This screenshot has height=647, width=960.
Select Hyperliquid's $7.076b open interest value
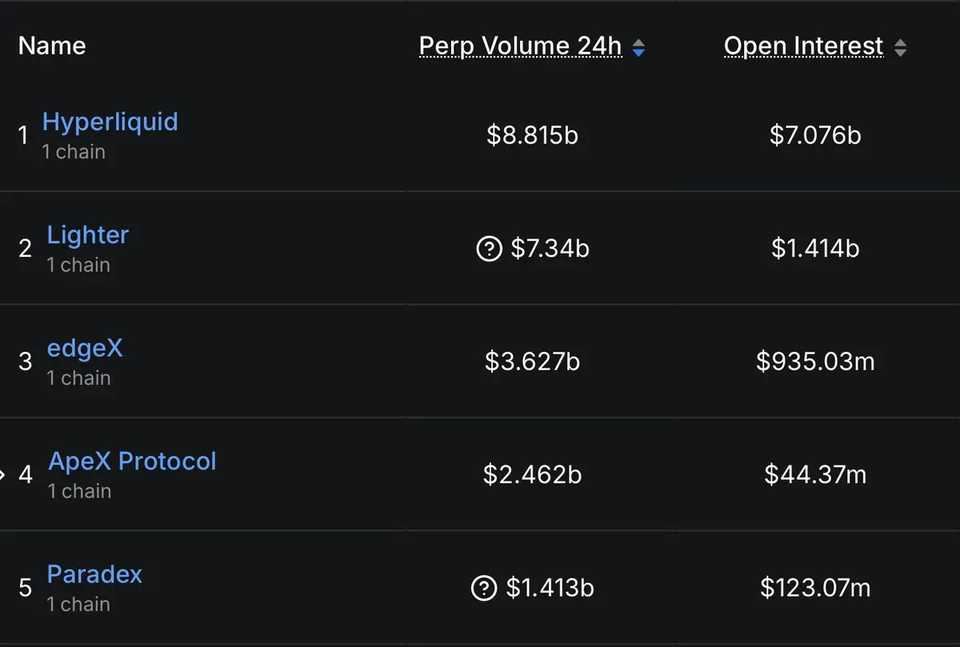pos(815,136)
